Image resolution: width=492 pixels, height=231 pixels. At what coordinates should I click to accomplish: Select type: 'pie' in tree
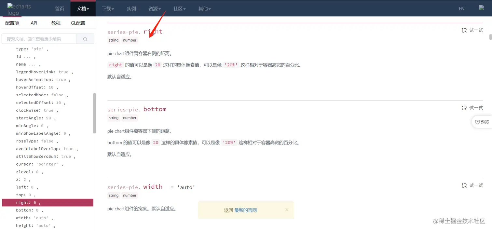pyautogui.click(x=32, y=49)
